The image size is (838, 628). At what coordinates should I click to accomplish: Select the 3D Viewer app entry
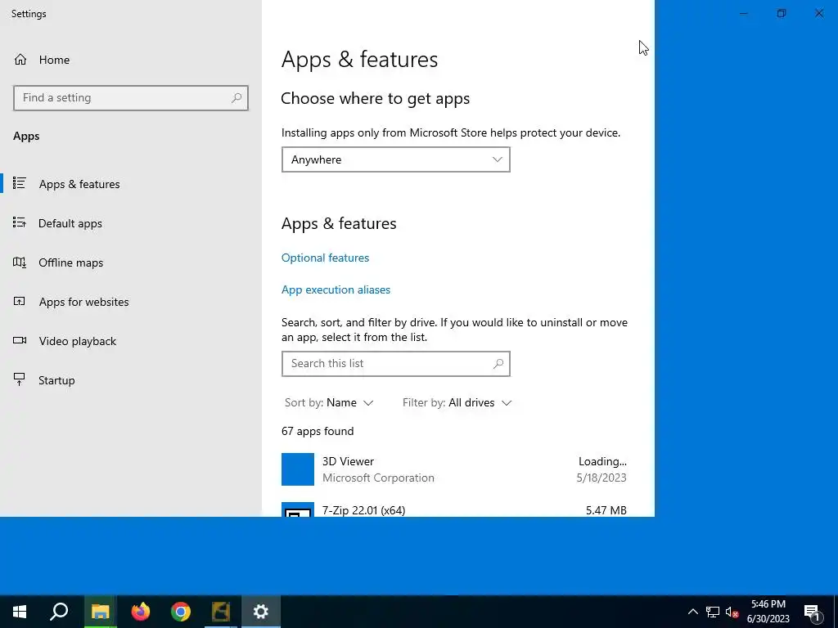click(x=454, y=469)
